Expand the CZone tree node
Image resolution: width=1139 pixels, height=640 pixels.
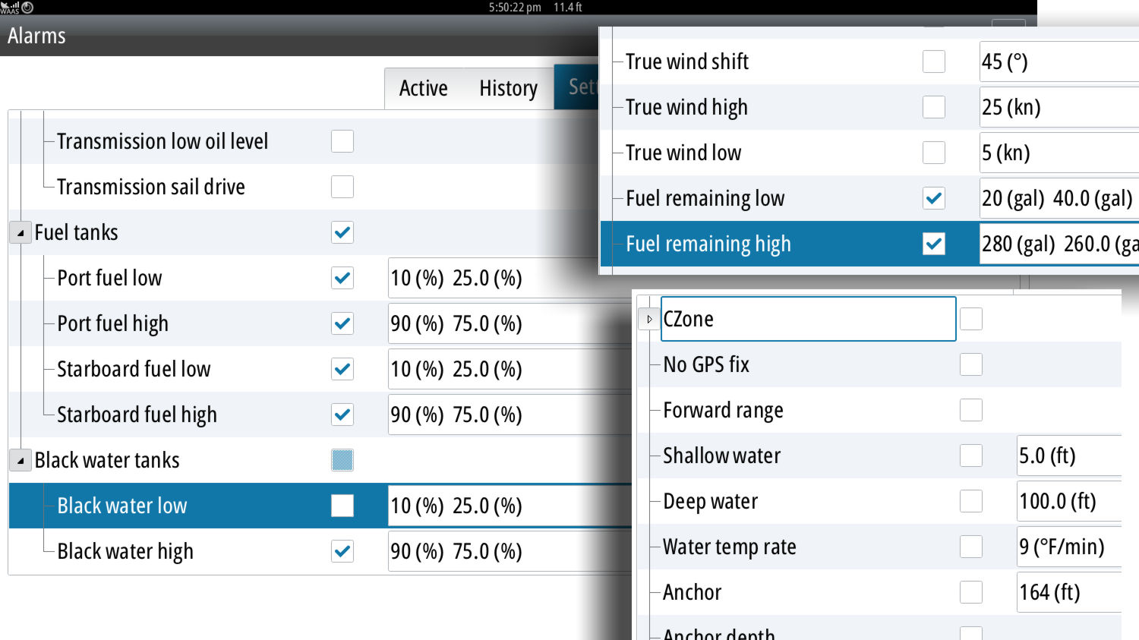(649, 320)
